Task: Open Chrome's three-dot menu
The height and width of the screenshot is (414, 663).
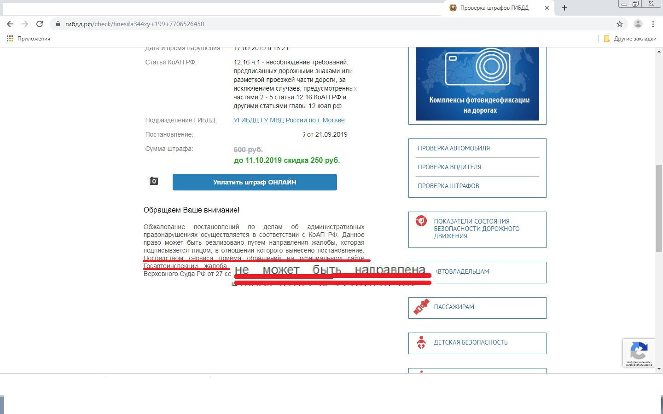Action: pos(653,24)
